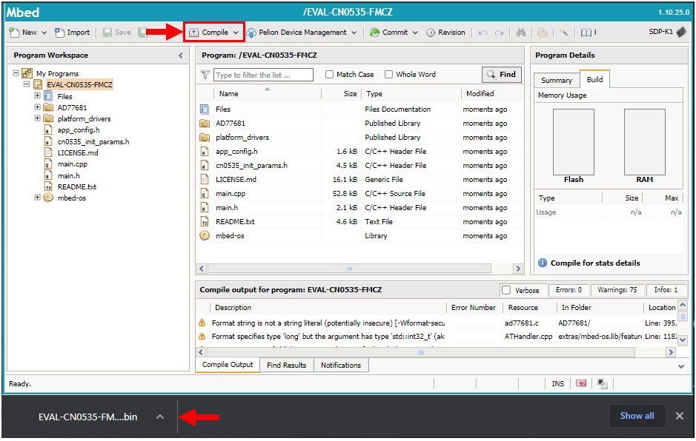Click the wrench format icon

(x=564, y=33)
